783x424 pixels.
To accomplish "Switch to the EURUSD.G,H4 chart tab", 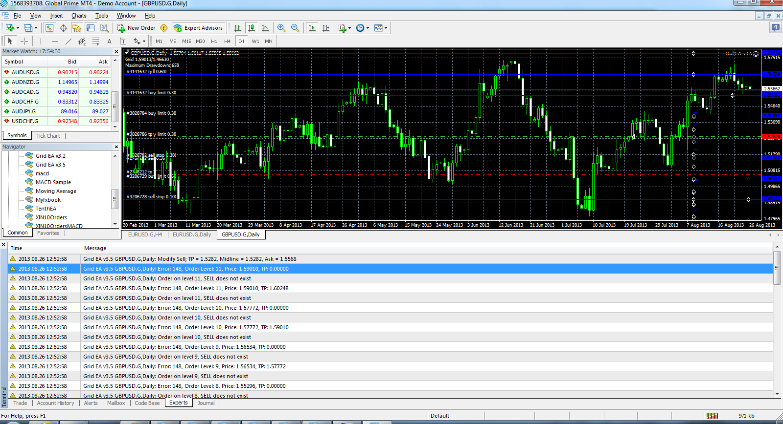I will [145, 234].
